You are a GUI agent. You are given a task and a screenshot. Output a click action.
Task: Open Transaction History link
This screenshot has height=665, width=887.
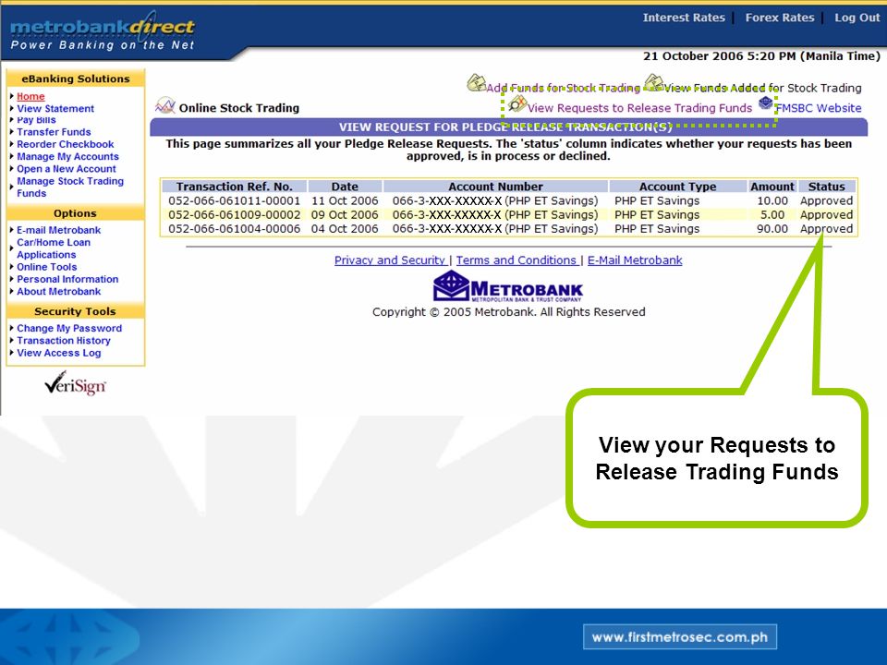pos(64,341)
